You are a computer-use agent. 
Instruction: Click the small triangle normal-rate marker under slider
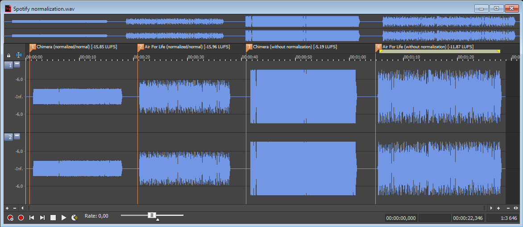tap(158, 219)
